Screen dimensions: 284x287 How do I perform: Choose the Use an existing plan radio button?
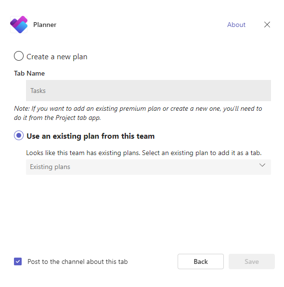19,135
